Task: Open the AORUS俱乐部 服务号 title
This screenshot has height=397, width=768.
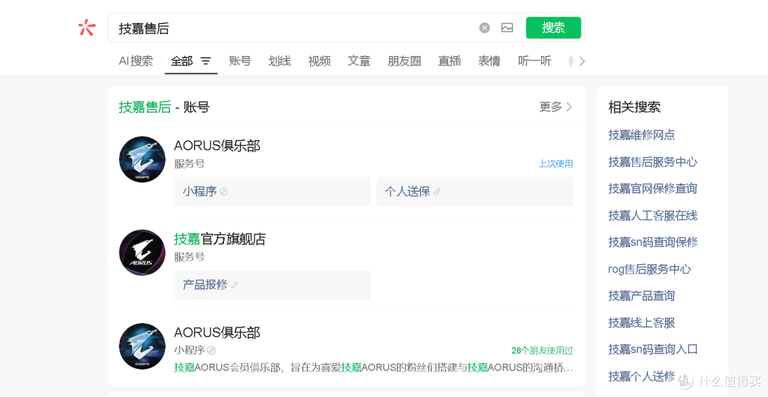Action: (217, 146)
